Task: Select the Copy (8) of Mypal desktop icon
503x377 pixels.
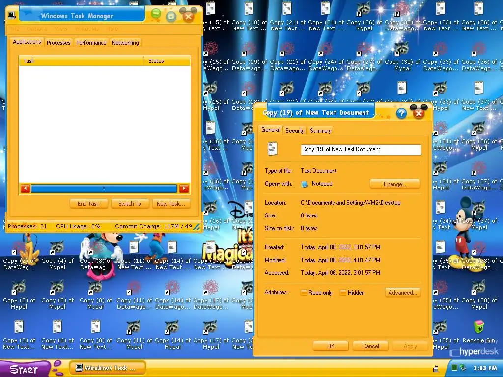Action: coord(95,287)
